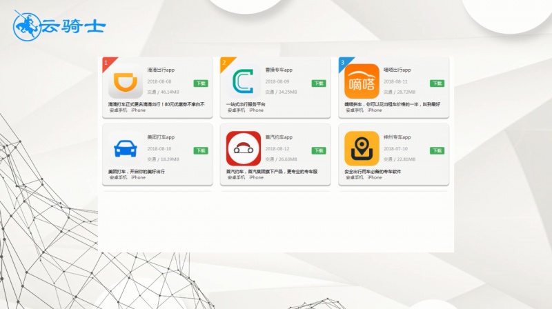Click the date 2018-08-12

point(277,148)
